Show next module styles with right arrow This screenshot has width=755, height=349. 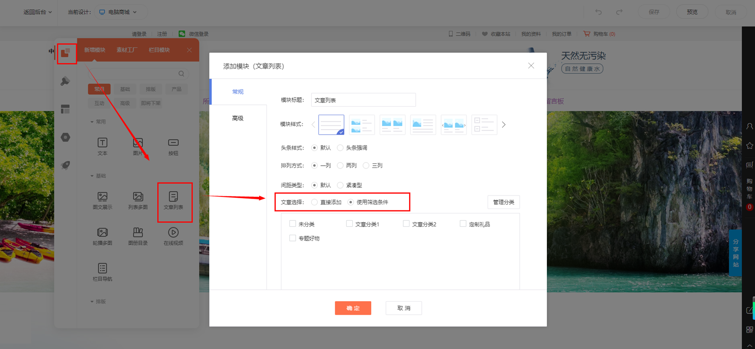click(504, 125)
